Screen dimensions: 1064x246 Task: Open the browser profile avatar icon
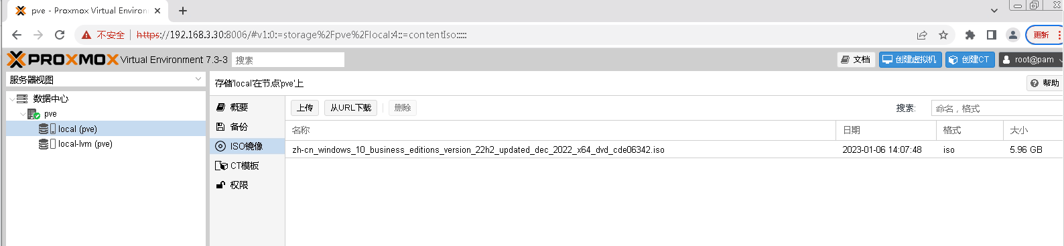(x=1013, y=35)
